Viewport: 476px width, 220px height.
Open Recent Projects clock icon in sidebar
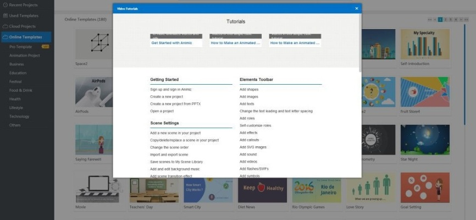pyautogui.click(x=5, y=5)
